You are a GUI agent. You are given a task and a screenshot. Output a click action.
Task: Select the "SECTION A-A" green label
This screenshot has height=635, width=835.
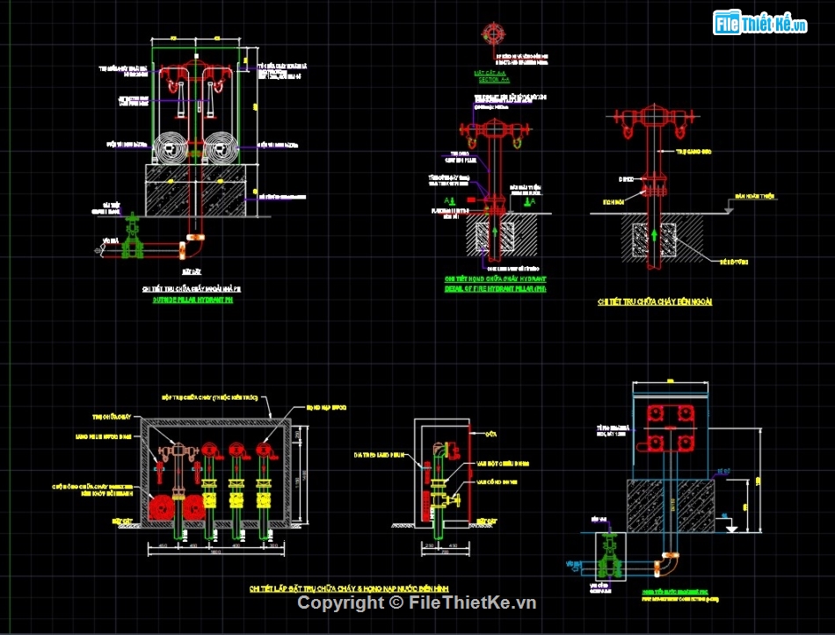(491, 79)
